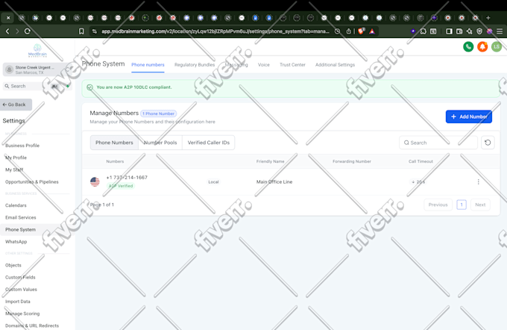Click the phone numbers Search field
507x330 pixels.
[438, 143]
